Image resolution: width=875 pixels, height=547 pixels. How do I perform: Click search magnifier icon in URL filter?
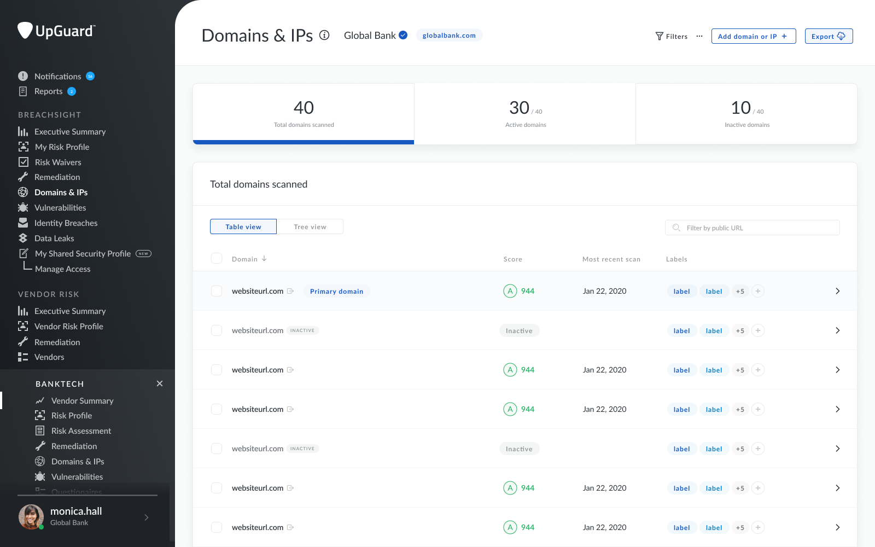676,228
